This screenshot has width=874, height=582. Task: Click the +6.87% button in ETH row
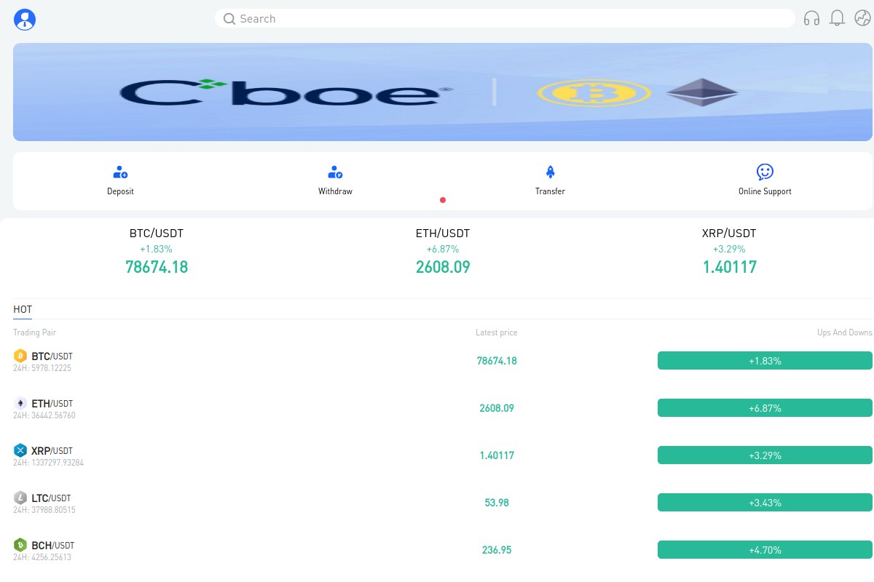(x=765, y=408)
